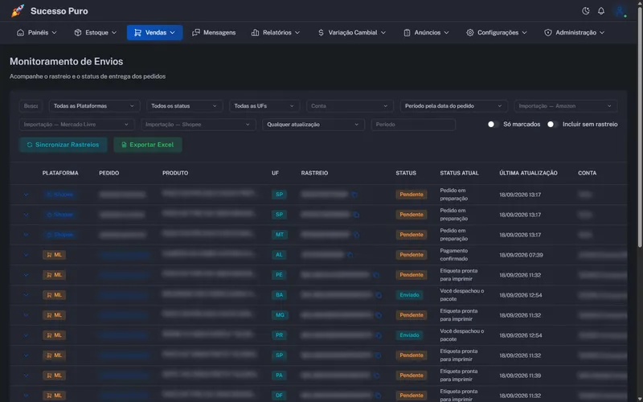Sort by the STATUS ATUAL column header

(x=459, y=173)
